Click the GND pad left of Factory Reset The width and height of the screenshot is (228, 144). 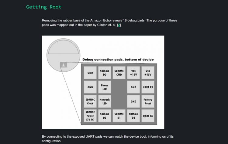[x=133, y=101]
